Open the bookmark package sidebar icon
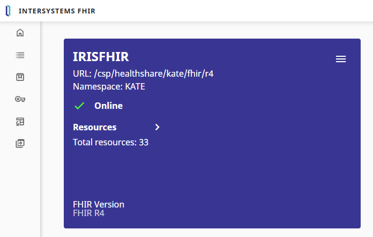The height and width of the screenshot is (237, 373). click(x=20, y=77)
